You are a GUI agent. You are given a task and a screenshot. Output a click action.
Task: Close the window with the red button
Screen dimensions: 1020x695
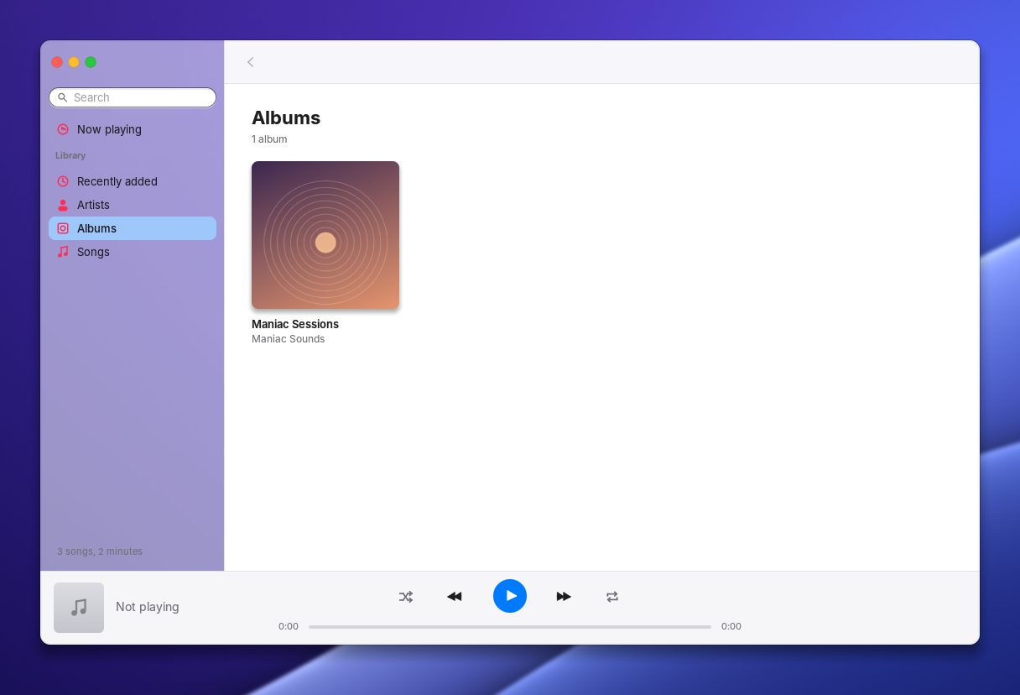tap(57, 62)
